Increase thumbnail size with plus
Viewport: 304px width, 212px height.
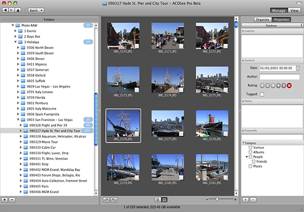pyautogui.click(x=235, y=200)
